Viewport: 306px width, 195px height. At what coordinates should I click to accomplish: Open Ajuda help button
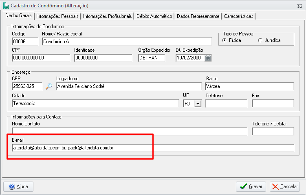pyautogui.click(x=18, y=186)
